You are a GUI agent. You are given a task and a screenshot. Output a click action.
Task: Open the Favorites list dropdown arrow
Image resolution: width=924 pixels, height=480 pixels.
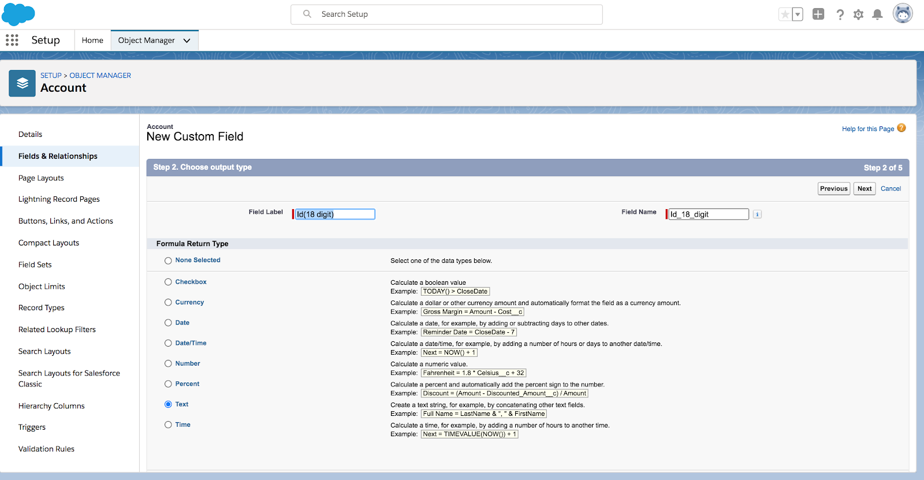[798, 14]
